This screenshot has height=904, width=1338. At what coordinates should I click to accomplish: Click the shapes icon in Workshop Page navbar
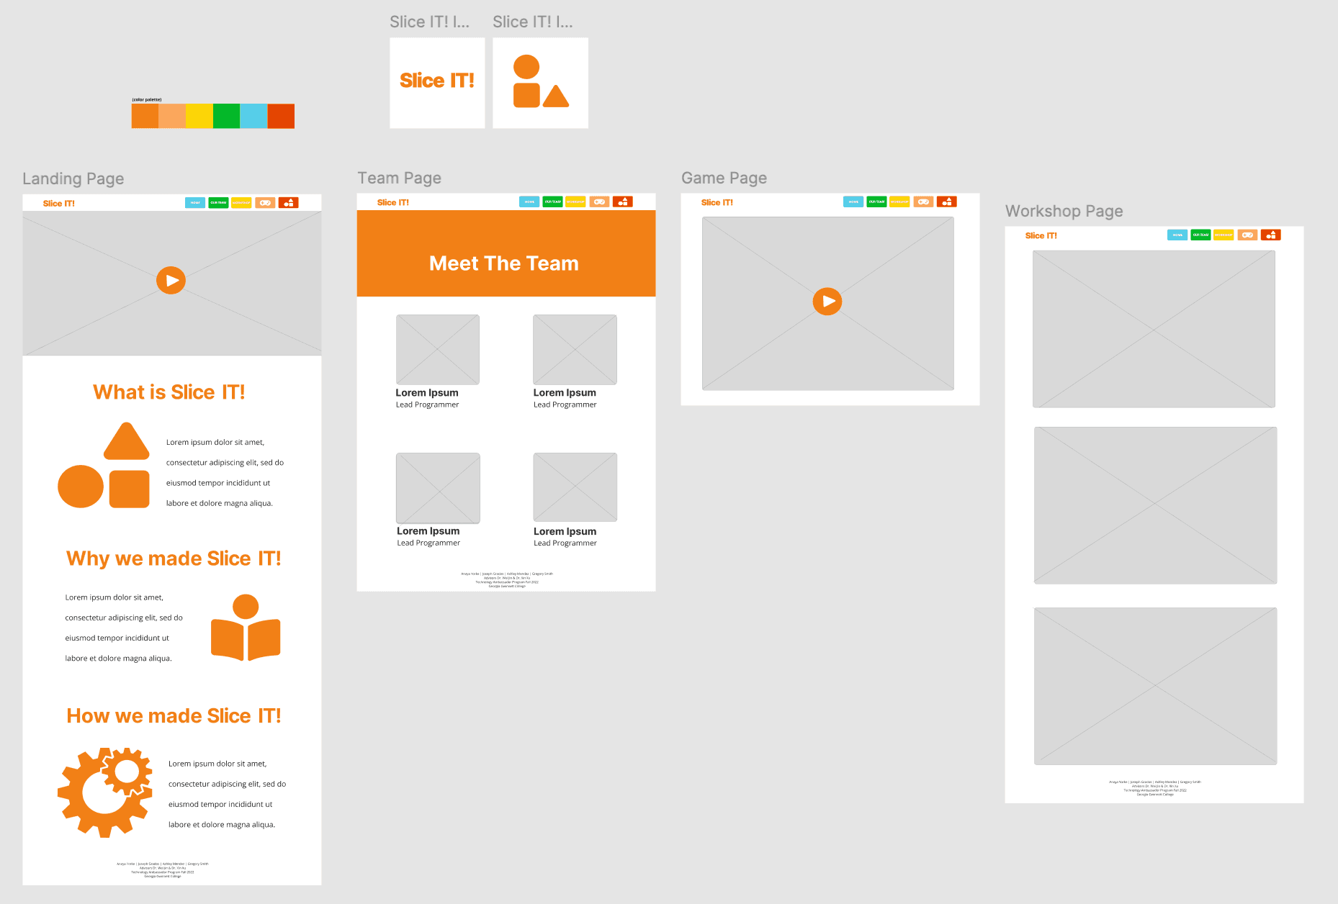coord(1271,235)
